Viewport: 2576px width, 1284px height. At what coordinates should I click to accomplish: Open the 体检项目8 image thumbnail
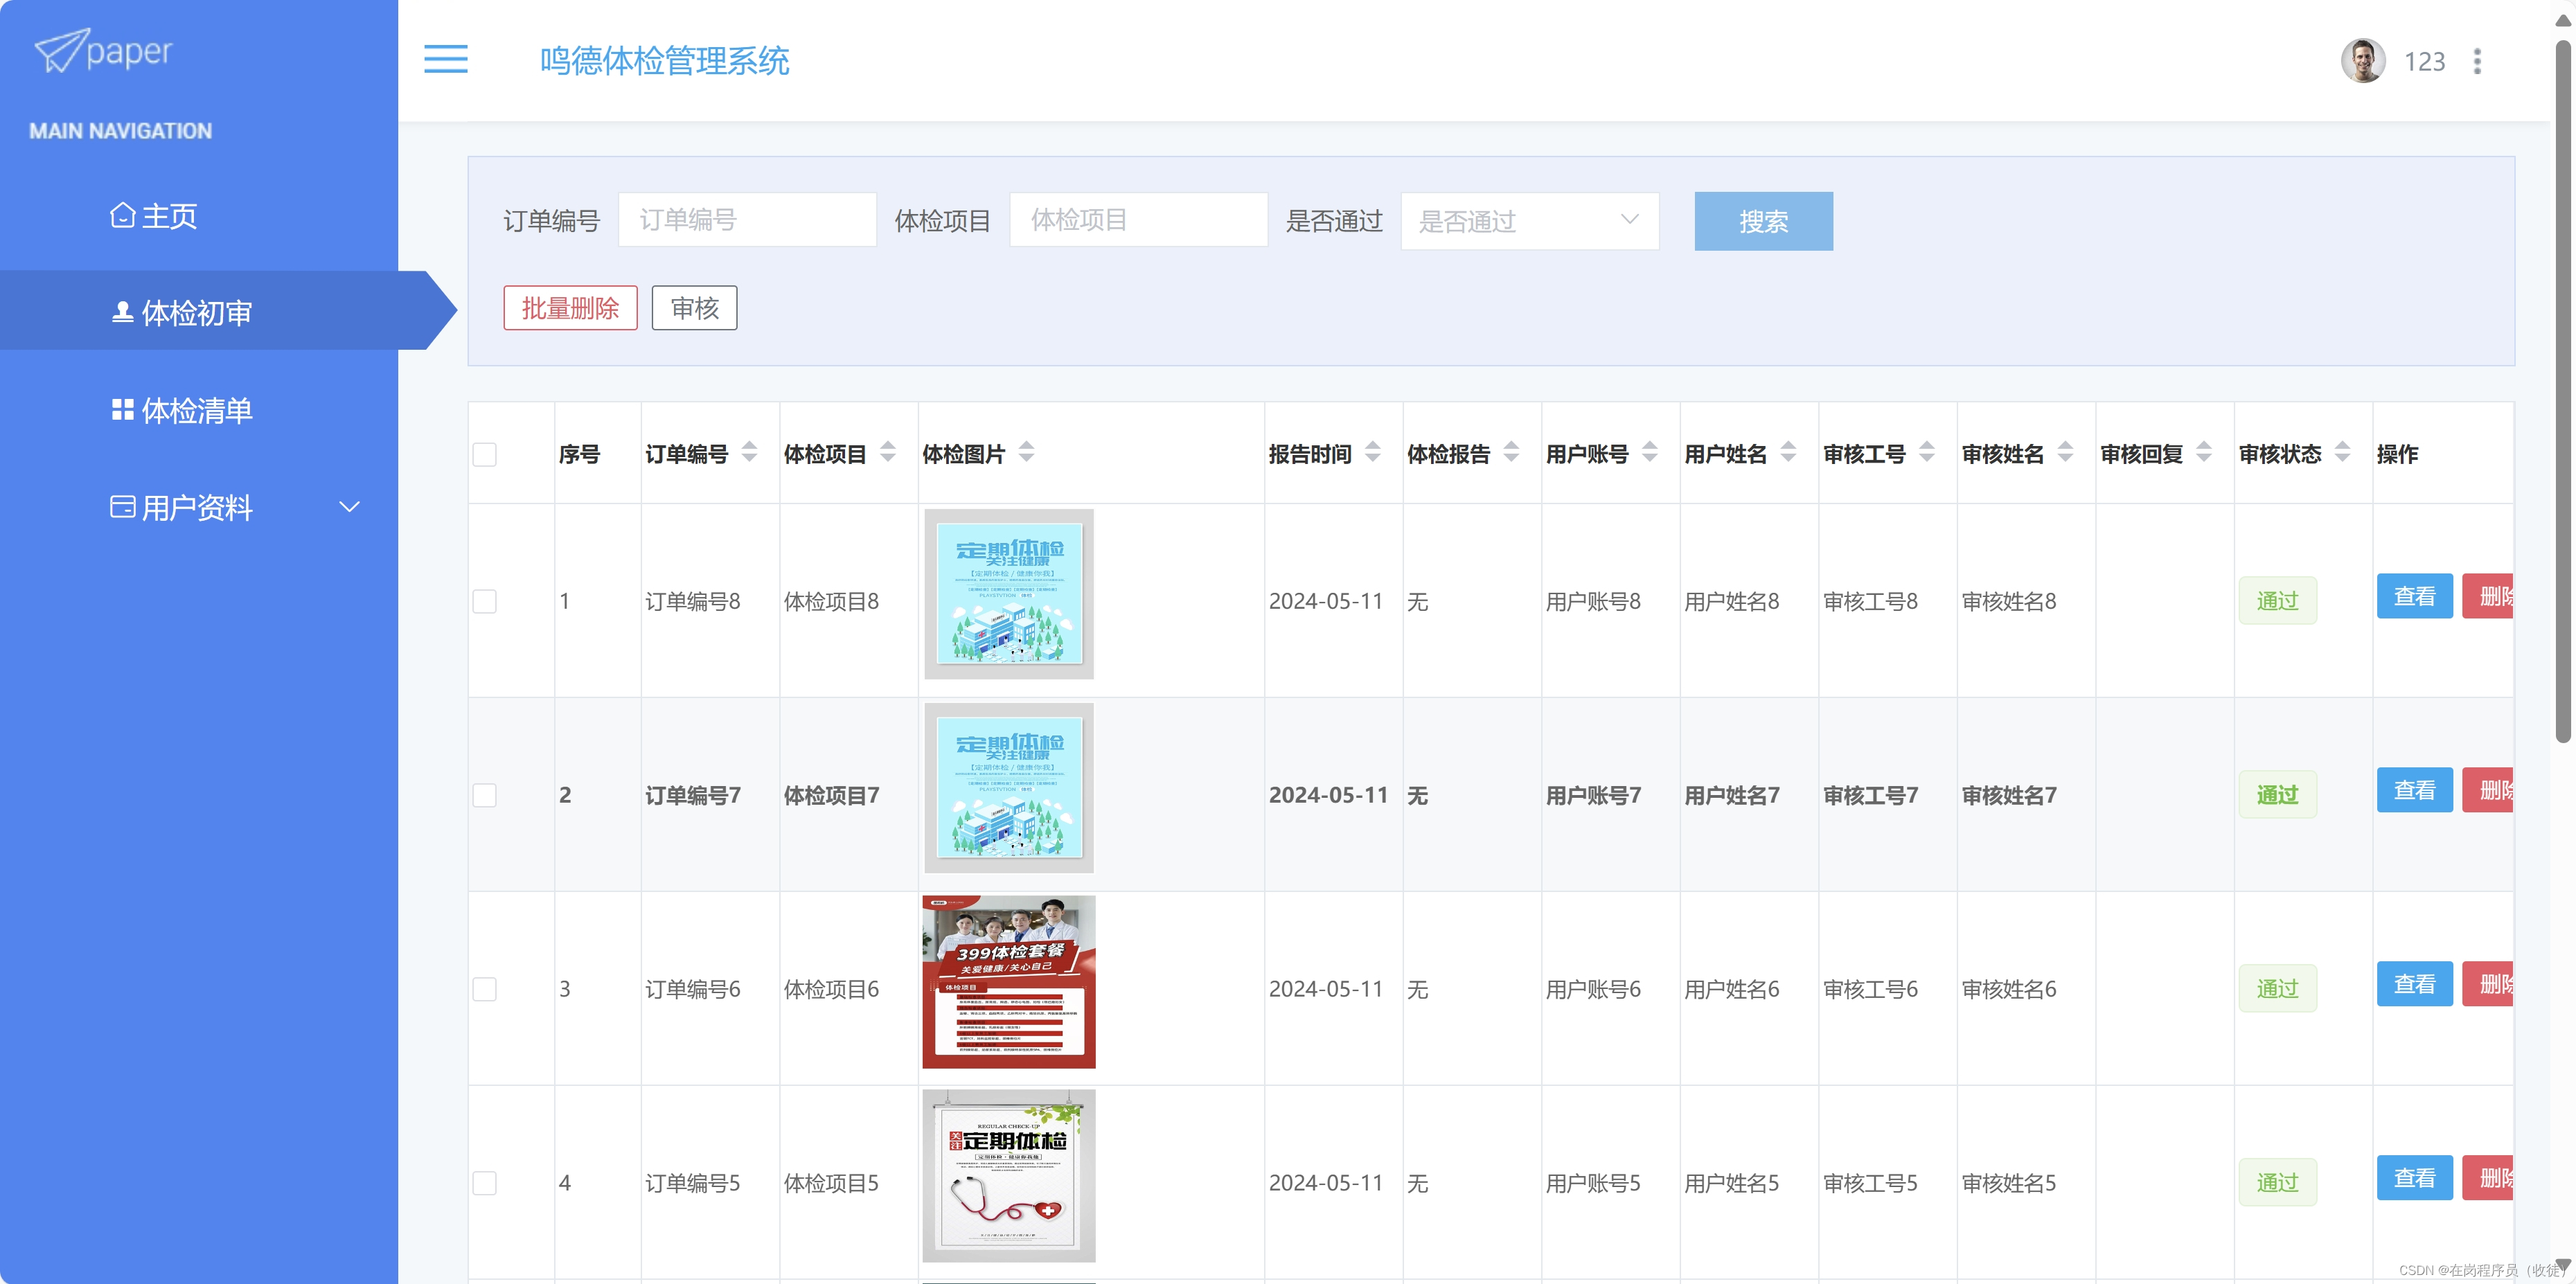(1008, 594)
